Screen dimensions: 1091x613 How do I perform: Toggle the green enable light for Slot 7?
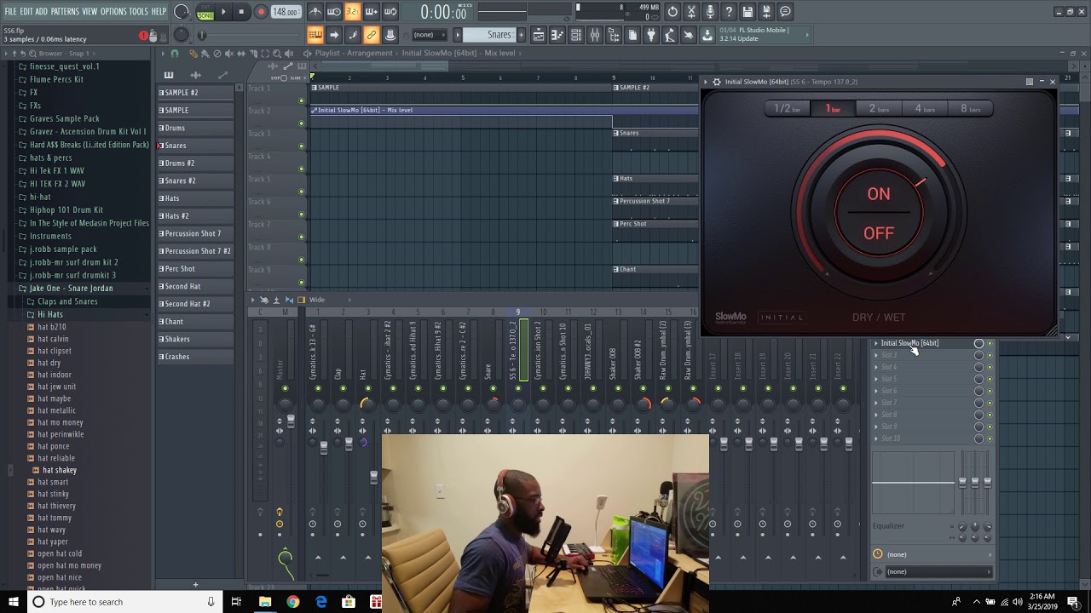(990, 403)
